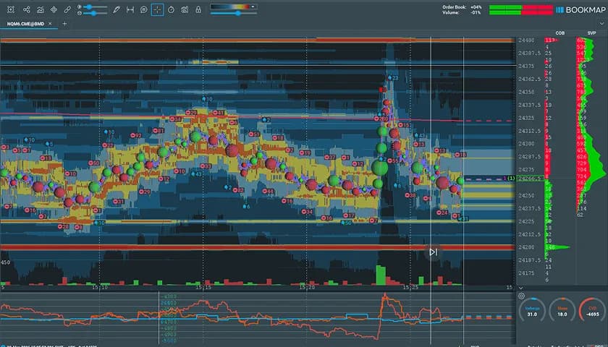Jump to live with skip-forward button

[433, 252]
